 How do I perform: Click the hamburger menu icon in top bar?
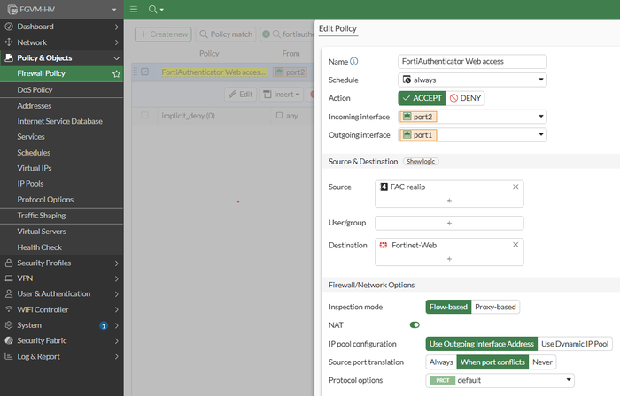(134, 9)
